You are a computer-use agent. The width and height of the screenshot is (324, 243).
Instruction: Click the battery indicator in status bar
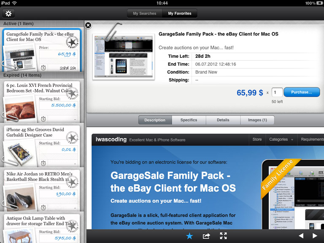319,3
